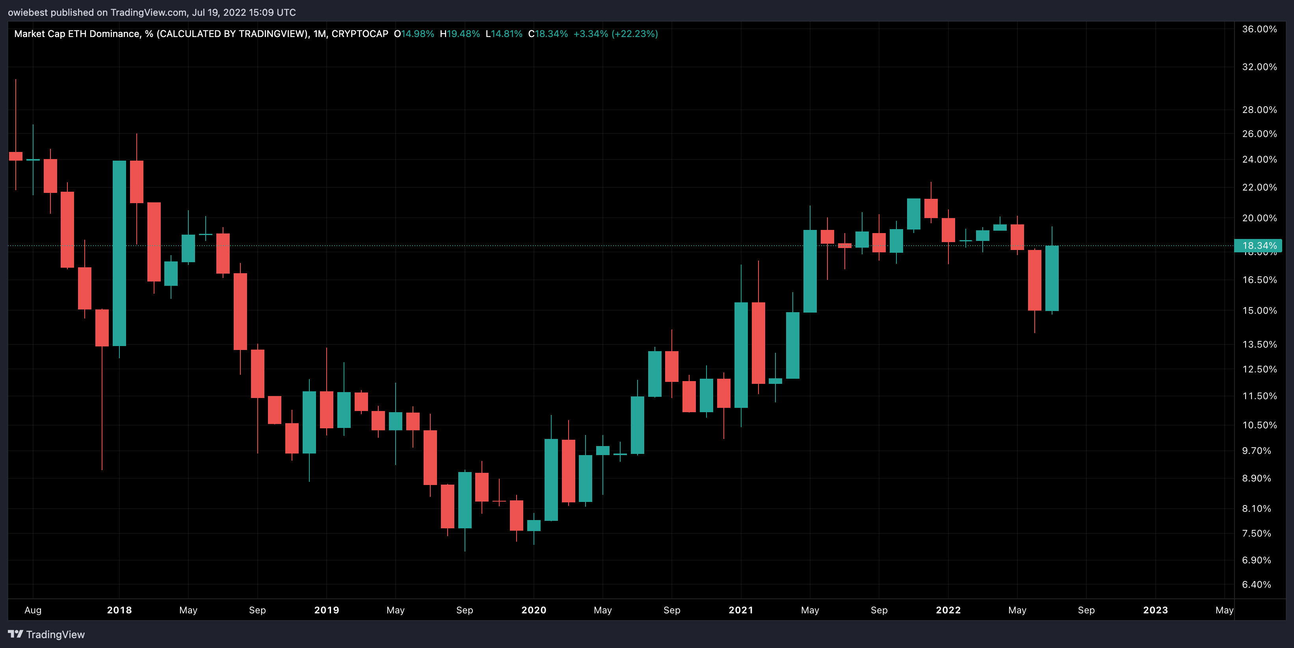Click the 2020 label on time axis
This screenshot has height=648, width=1294.
click(534, 610)
